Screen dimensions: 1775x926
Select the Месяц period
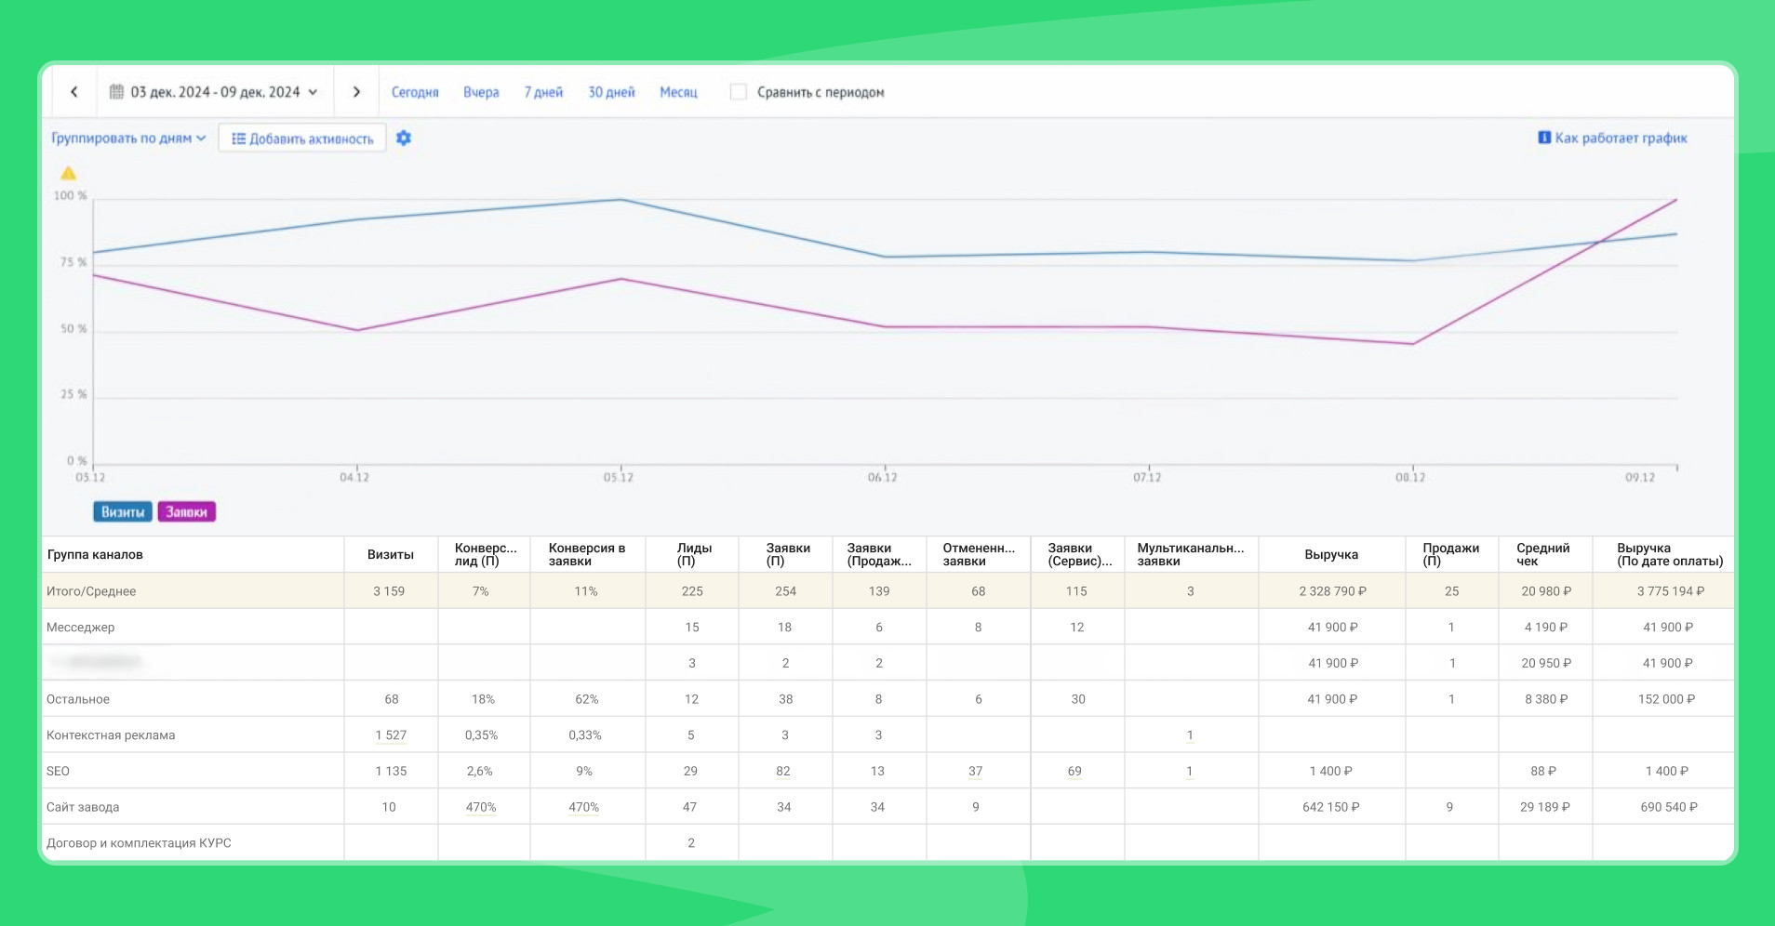pyautogui.click(x=678, y=92)
